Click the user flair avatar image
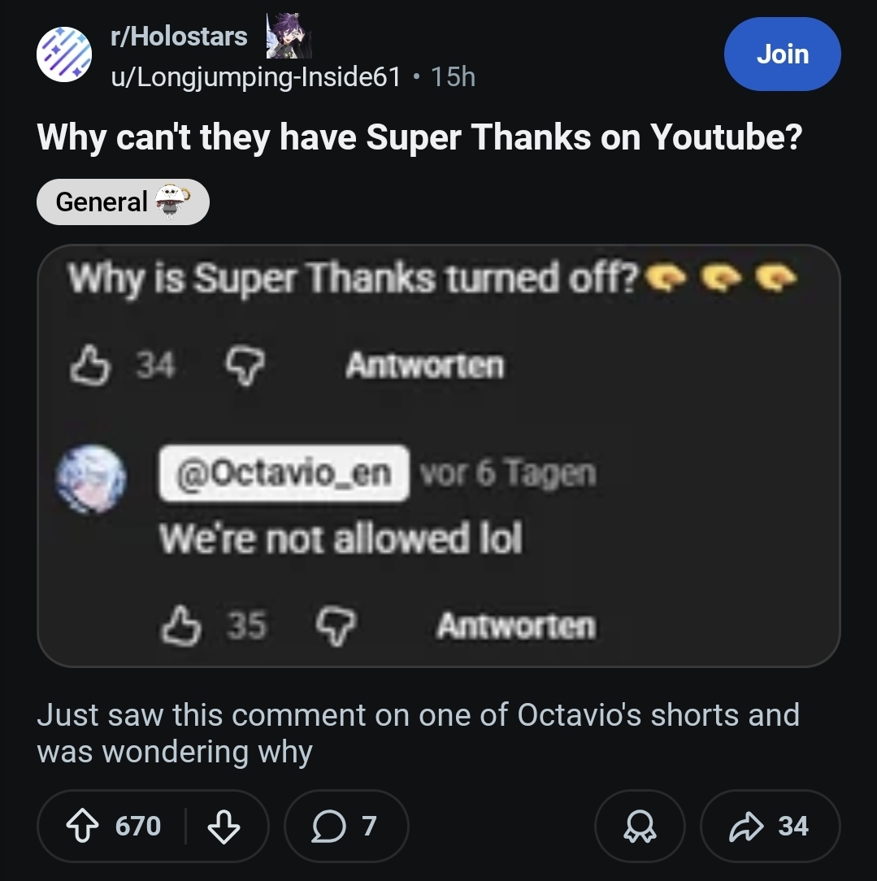 [x=288, y=36]
